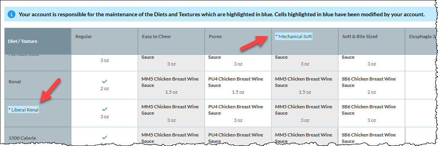This screenshot has width=438, height=146.
Task: Click the blue info icon in banner
Action: point(11,14)
